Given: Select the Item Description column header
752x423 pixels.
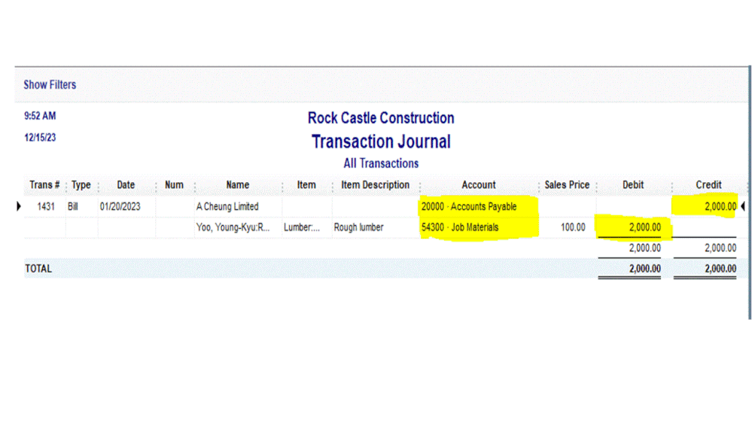Looking at the screenshot, I should [376, 185].
